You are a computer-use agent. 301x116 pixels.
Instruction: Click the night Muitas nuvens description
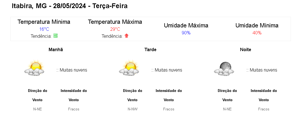(262, 70)
